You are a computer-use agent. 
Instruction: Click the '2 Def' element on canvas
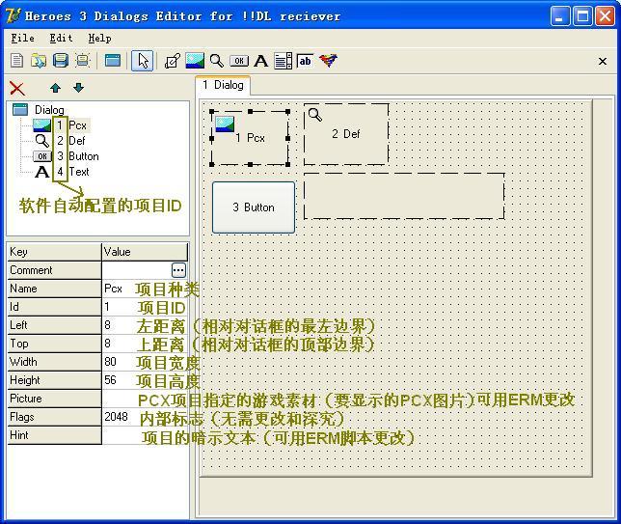pyautogui.click(x=346, y=134)
